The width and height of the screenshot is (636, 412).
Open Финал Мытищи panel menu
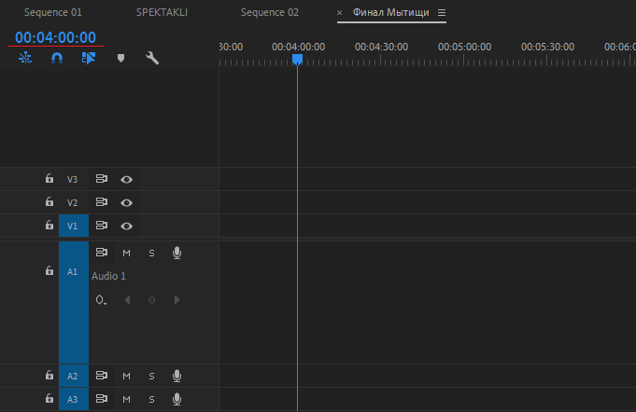tap(442, 13)
